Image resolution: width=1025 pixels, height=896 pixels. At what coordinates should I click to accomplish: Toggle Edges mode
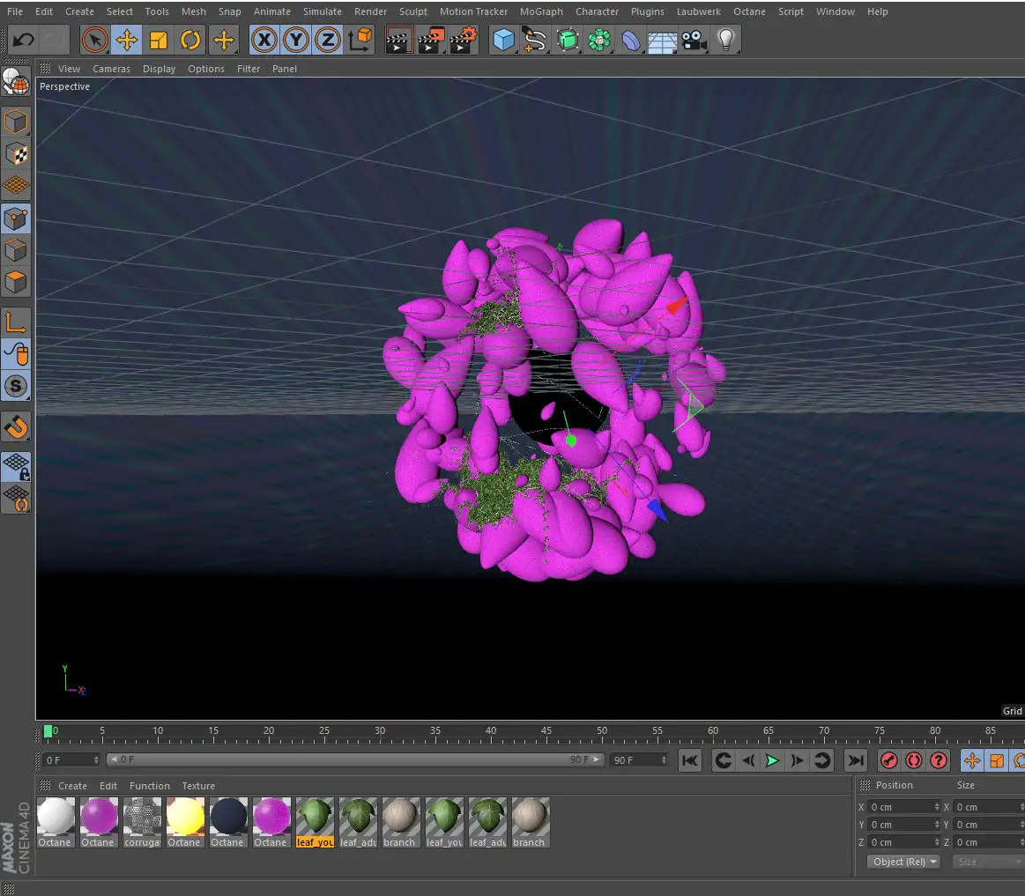pyautogui.click(x=16, y=250)
